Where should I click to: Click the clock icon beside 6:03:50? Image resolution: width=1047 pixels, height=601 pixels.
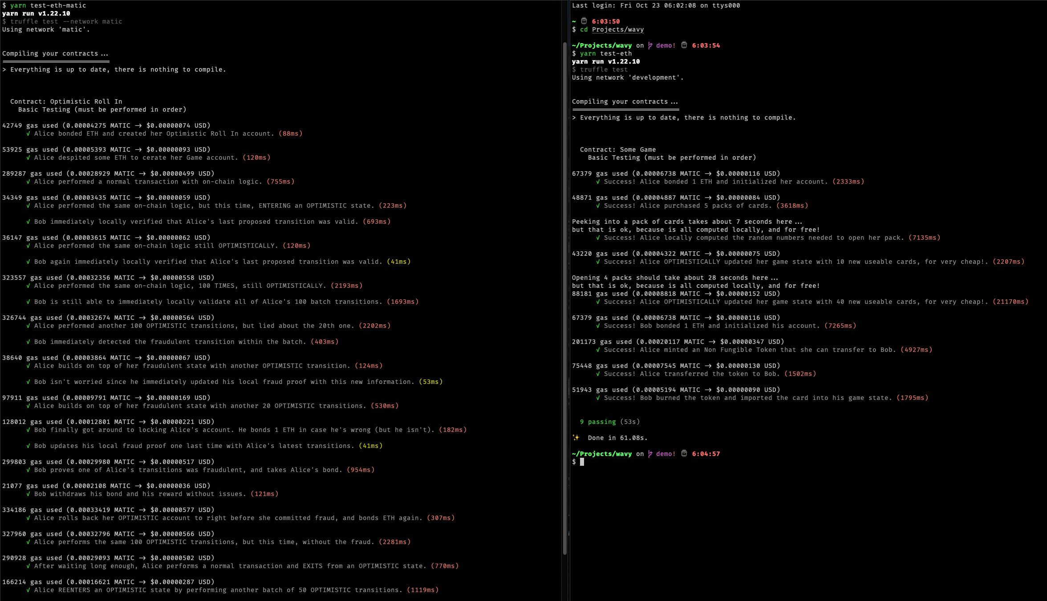[584, 21]
